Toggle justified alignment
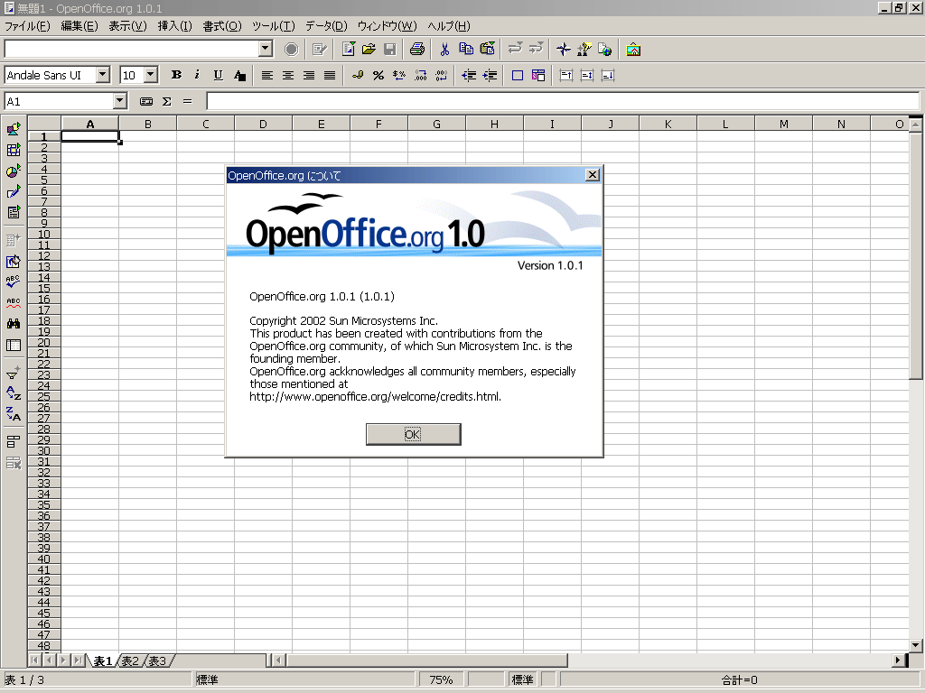 point(330,76)
